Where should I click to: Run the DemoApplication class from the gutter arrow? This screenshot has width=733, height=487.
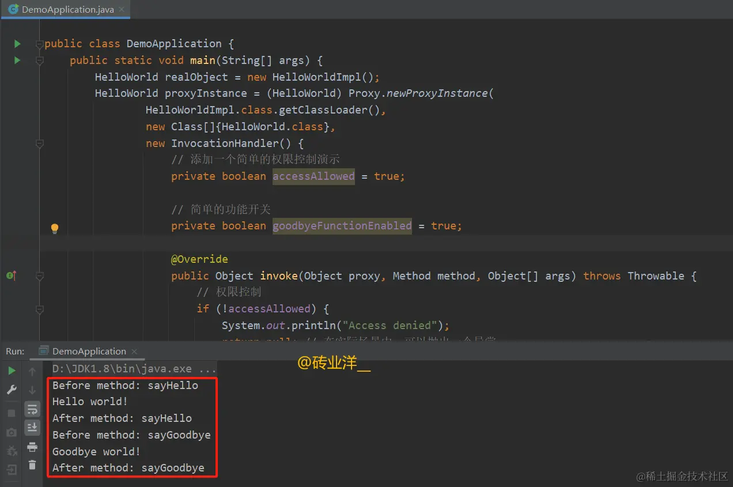tap(17, 44)
